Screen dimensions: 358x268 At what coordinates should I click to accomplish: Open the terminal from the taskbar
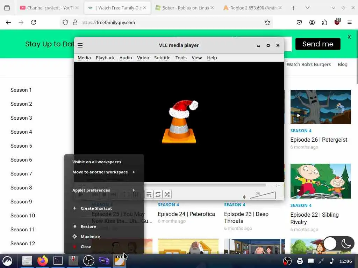click(58, 261)
